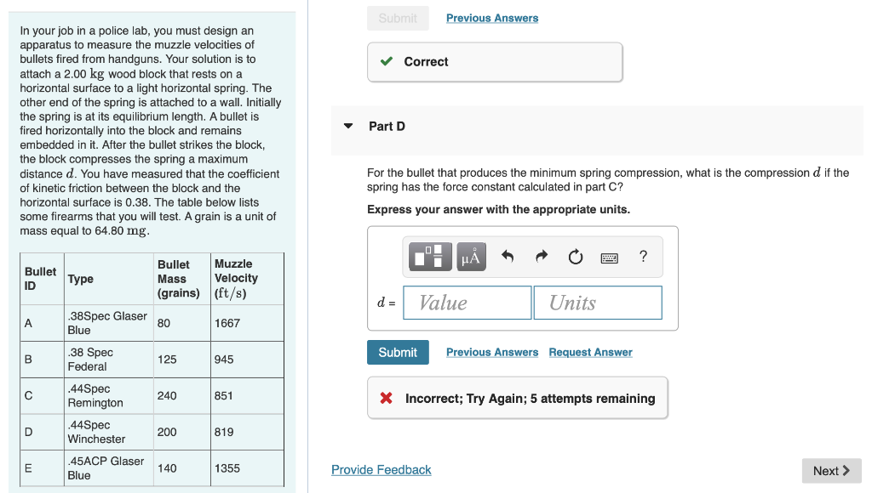Click the red X incorrect icon
The width and height of the screenshot is (872, 493).
[386, 398]
